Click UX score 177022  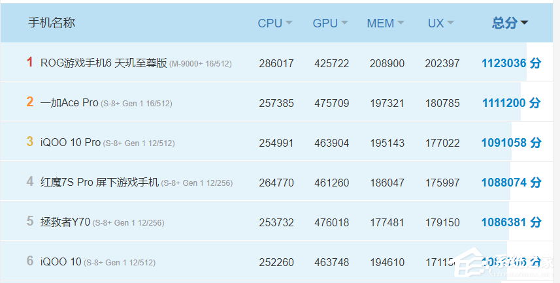click(442, 143)
